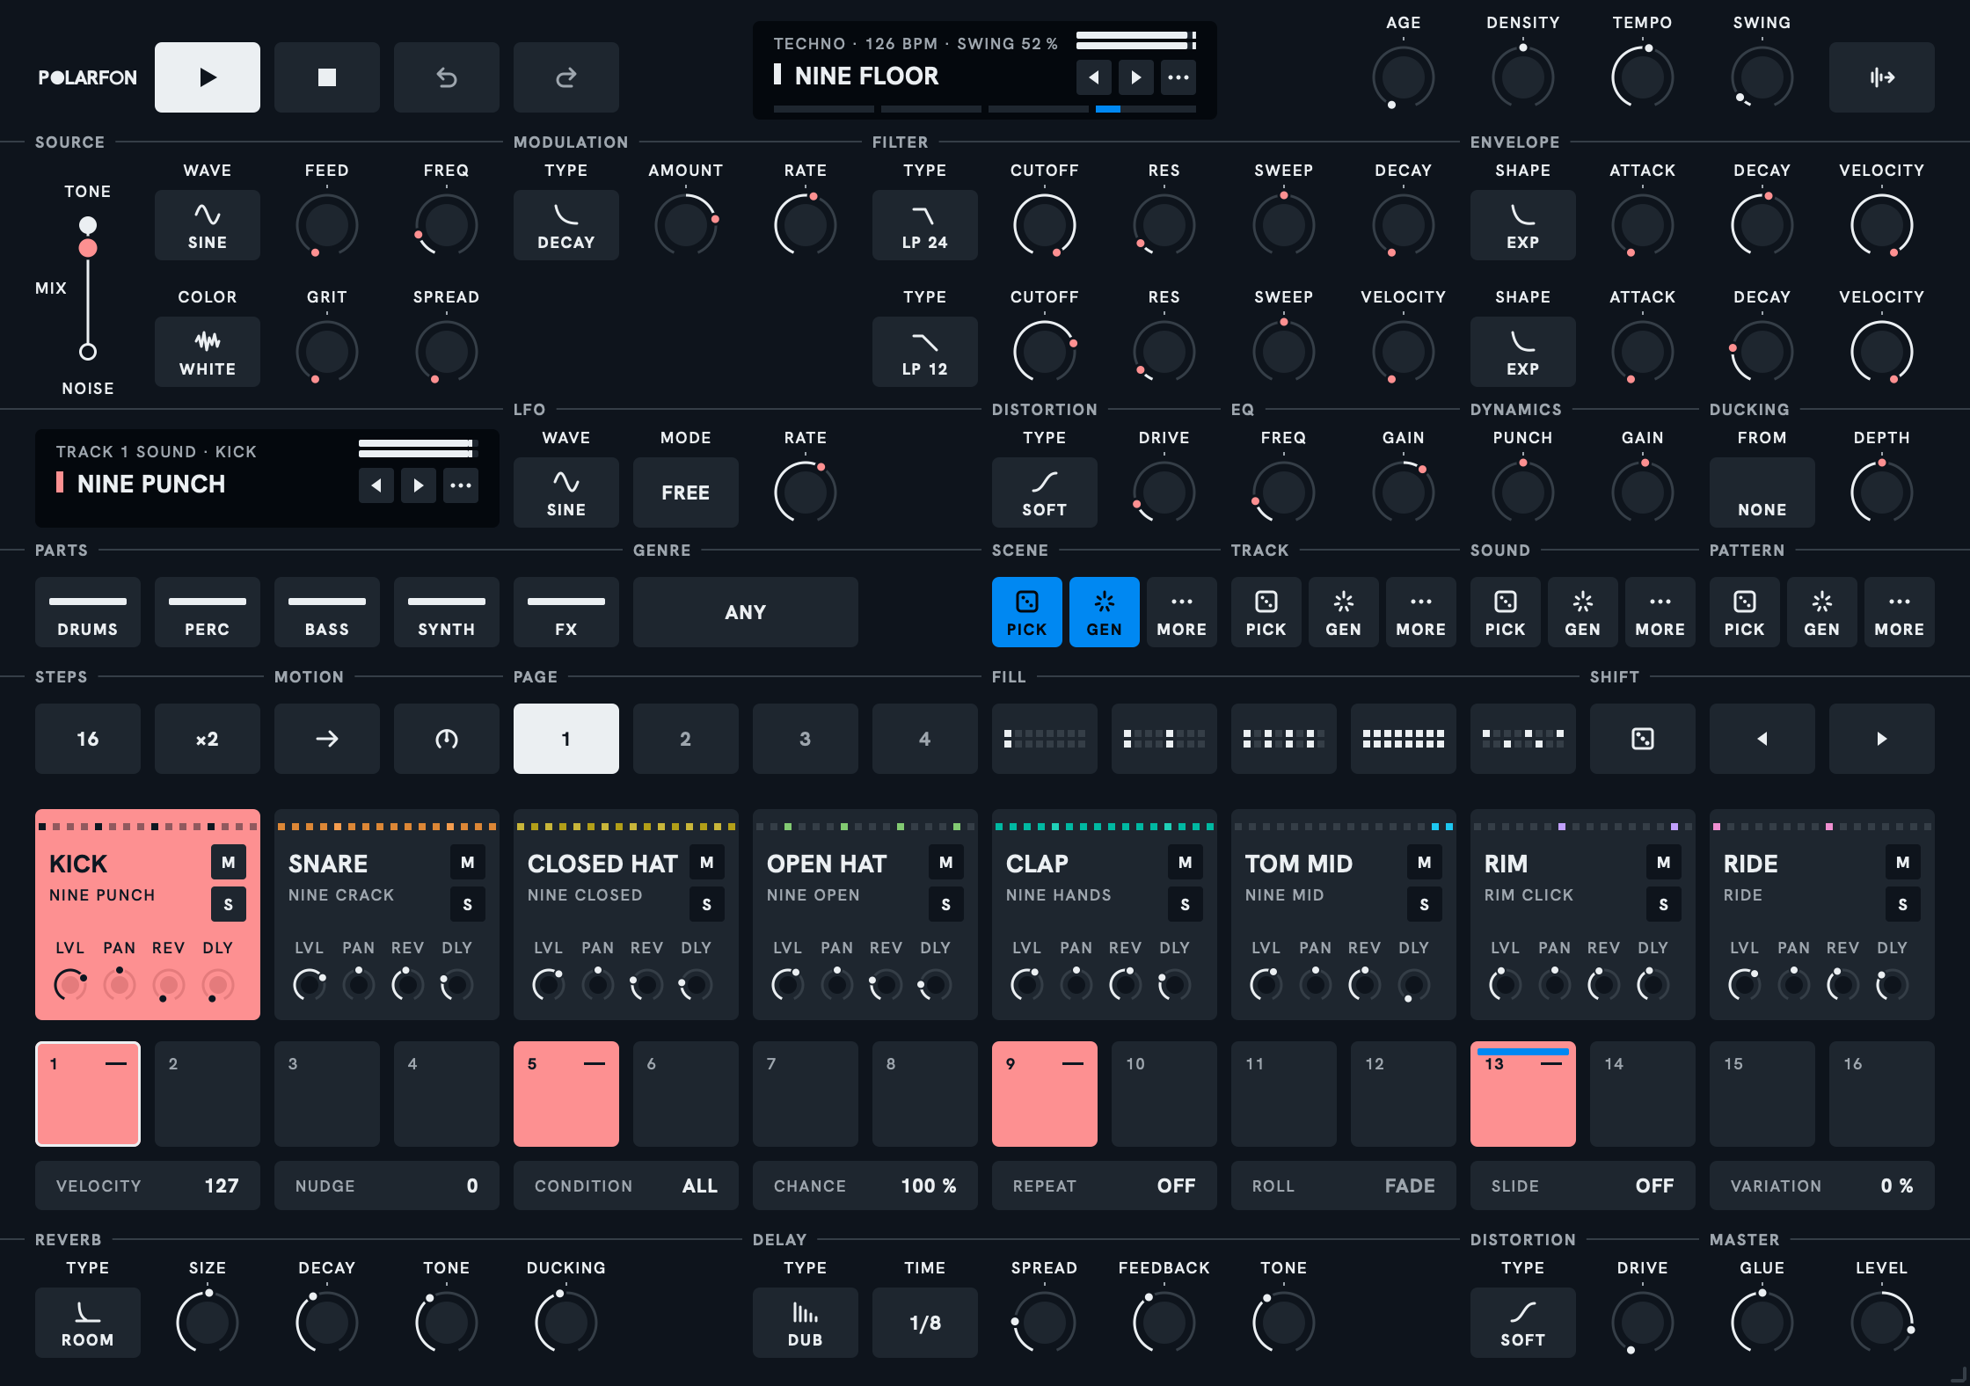This screenshot has width=1970, height=1386.
Task: Go to previous preset for NINE FLOOR
Action: (1094, 77)
